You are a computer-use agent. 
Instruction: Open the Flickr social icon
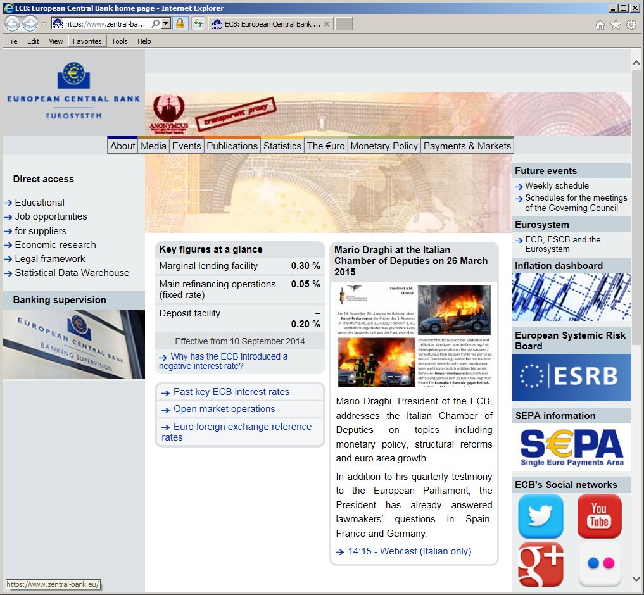[x=599, y=563]
